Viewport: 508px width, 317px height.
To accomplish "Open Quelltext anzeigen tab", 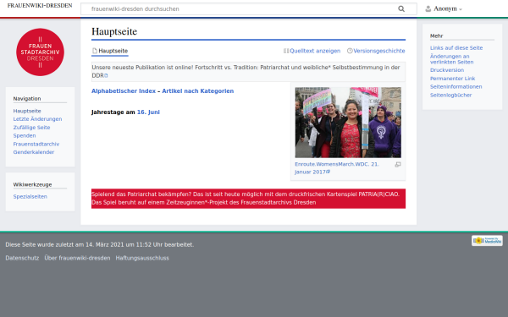I will 312,51.
